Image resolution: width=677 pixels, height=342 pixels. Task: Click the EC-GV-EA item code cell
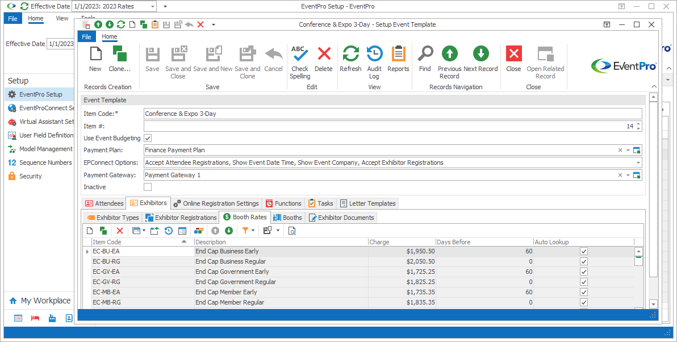(x=143, y=272)
